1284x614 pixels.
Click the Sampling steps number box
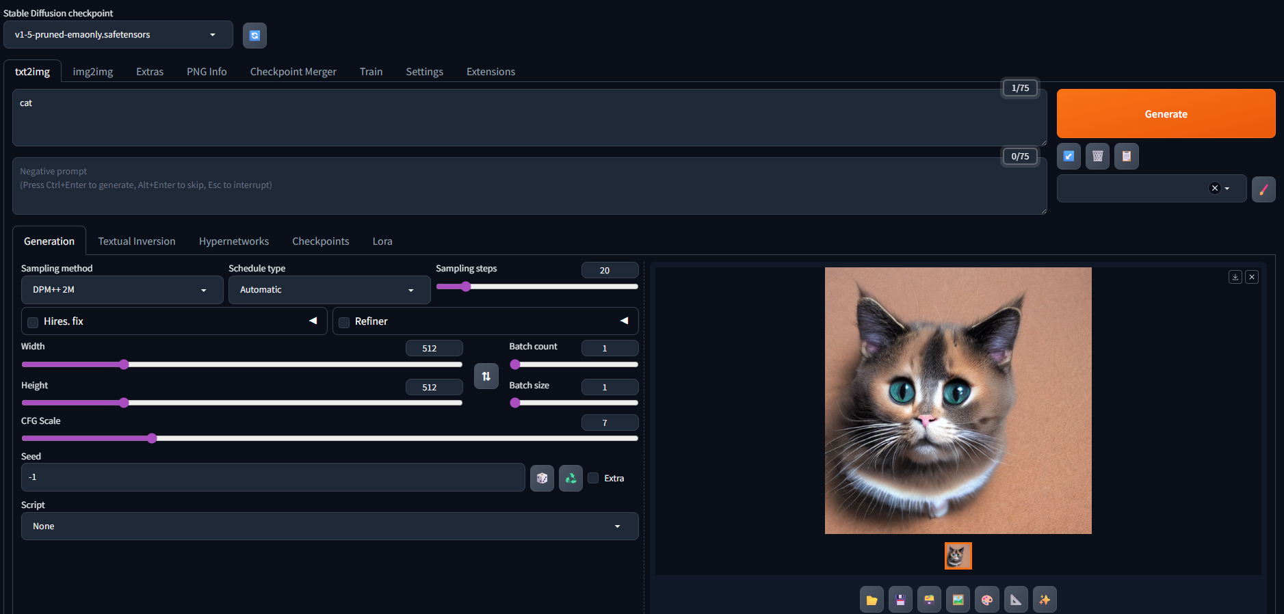click(610, 270)
